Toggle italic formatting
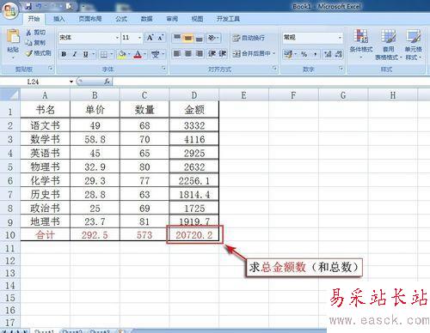 (x=75, y=54)
